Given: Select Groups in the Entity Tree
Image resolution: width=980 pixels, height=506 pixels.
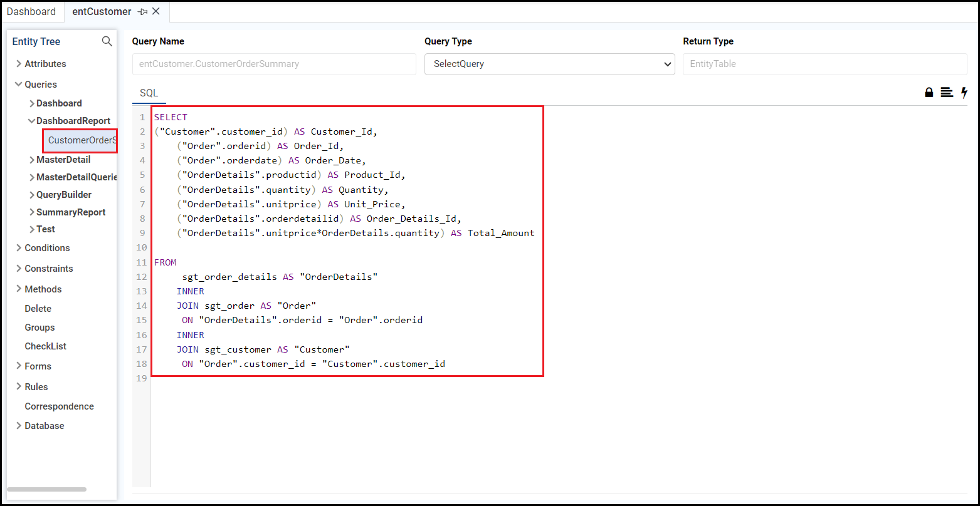Looking at the screenshot, I should point(40,328).
